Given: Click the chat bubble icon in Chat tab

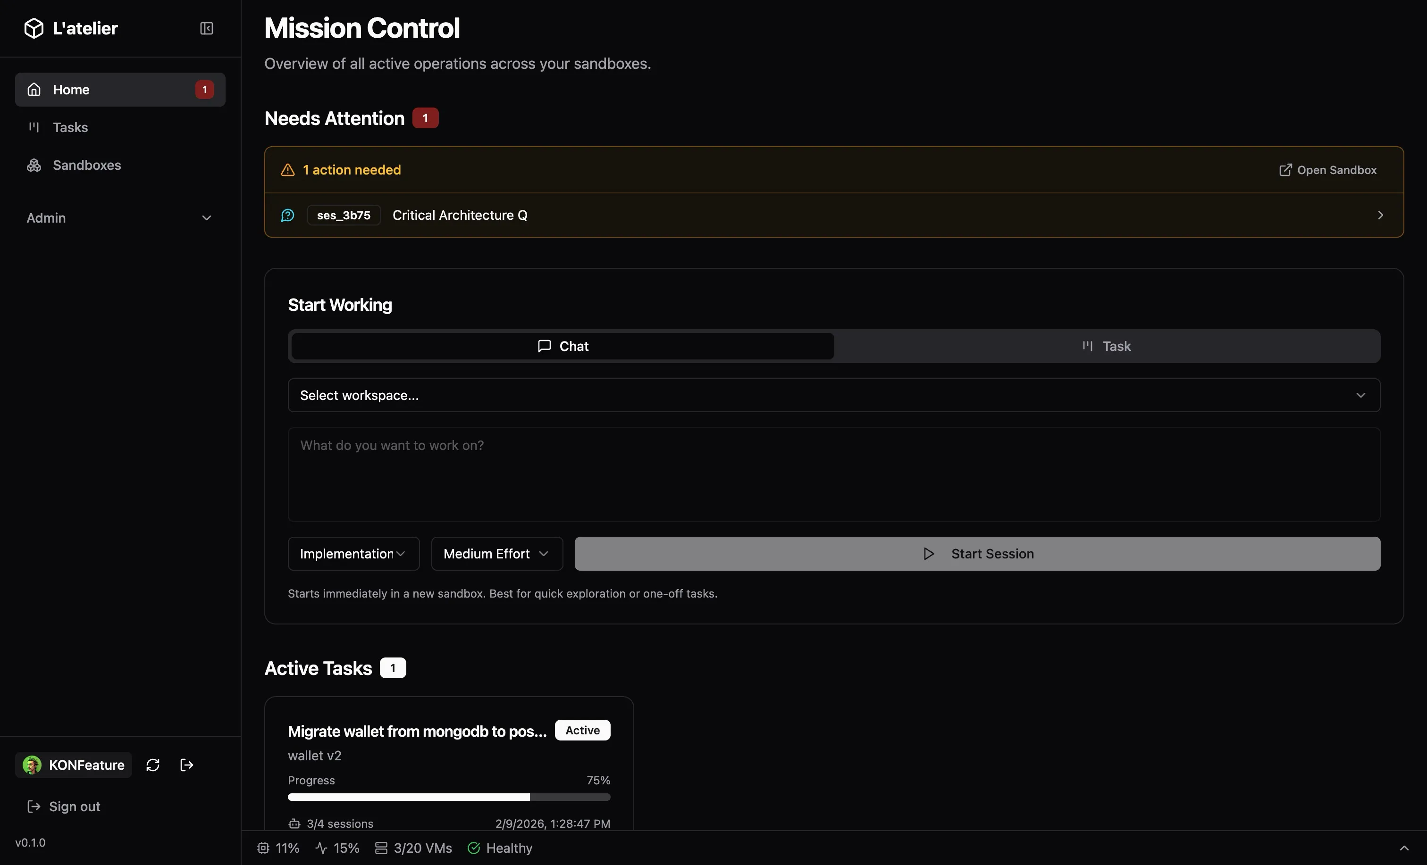Looking at the screenshot, I should click(x=545, y=346).
